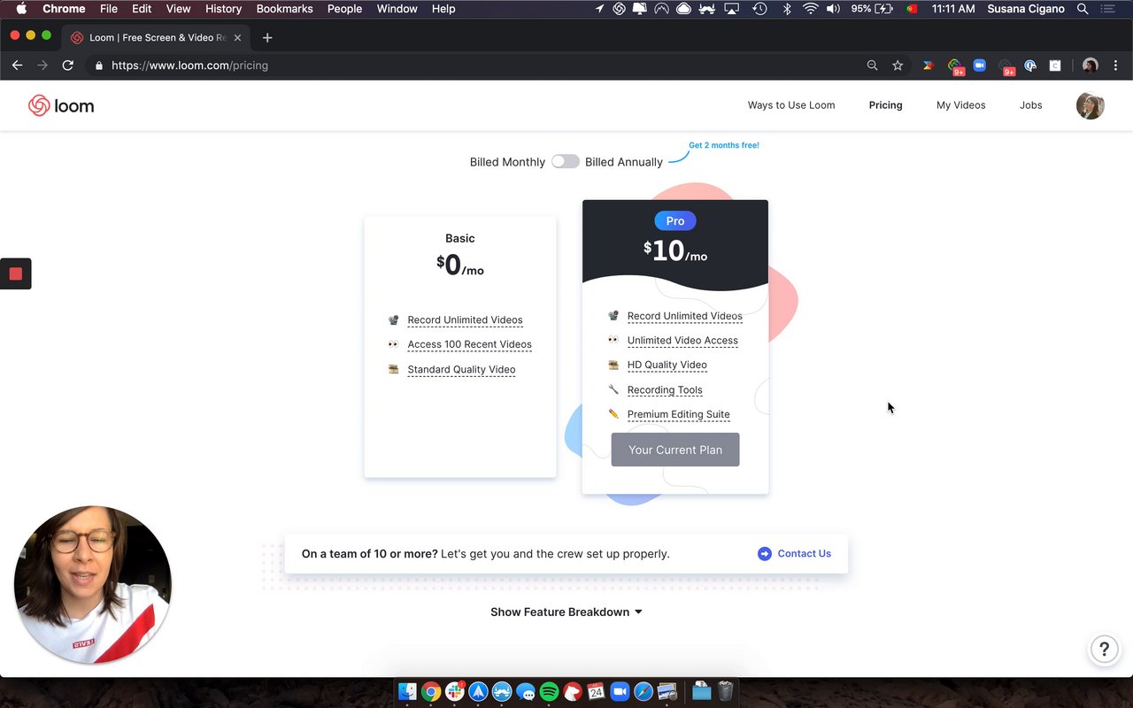Open the Chrome application menu
The image size is (1133, 708).
click(64, 9)
